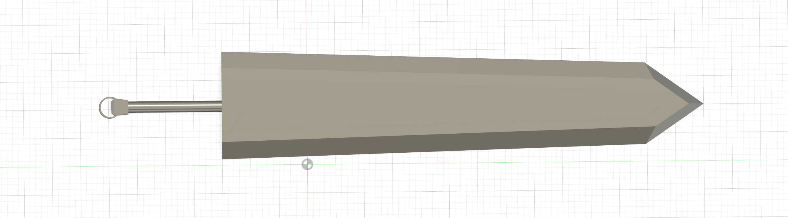
Task: Click the lower shoulder corner where the tip begins
Action: coord(646,143)
